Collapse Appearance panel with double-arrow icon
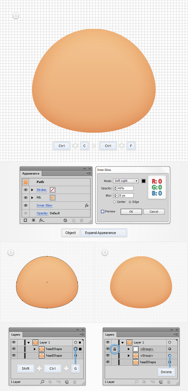188x391 pixels. point(84,168)
